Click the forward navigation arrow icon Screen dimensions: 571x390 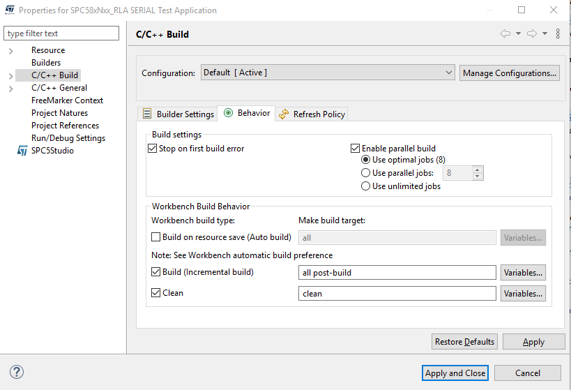532,33
